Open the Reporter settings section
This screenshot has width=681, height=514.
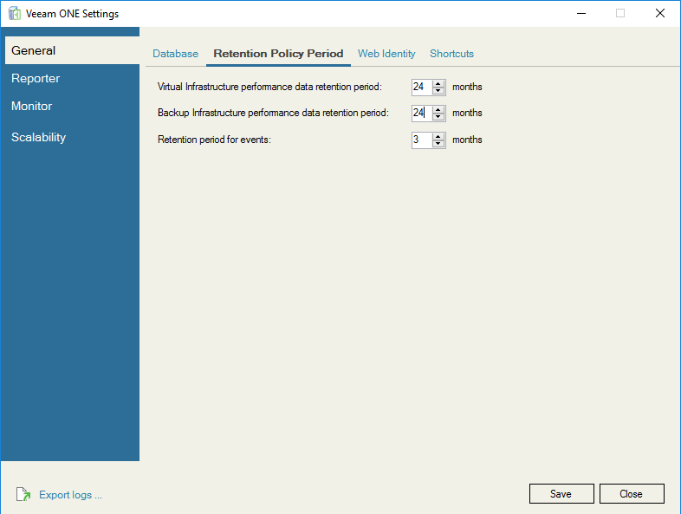pos(36,78)
